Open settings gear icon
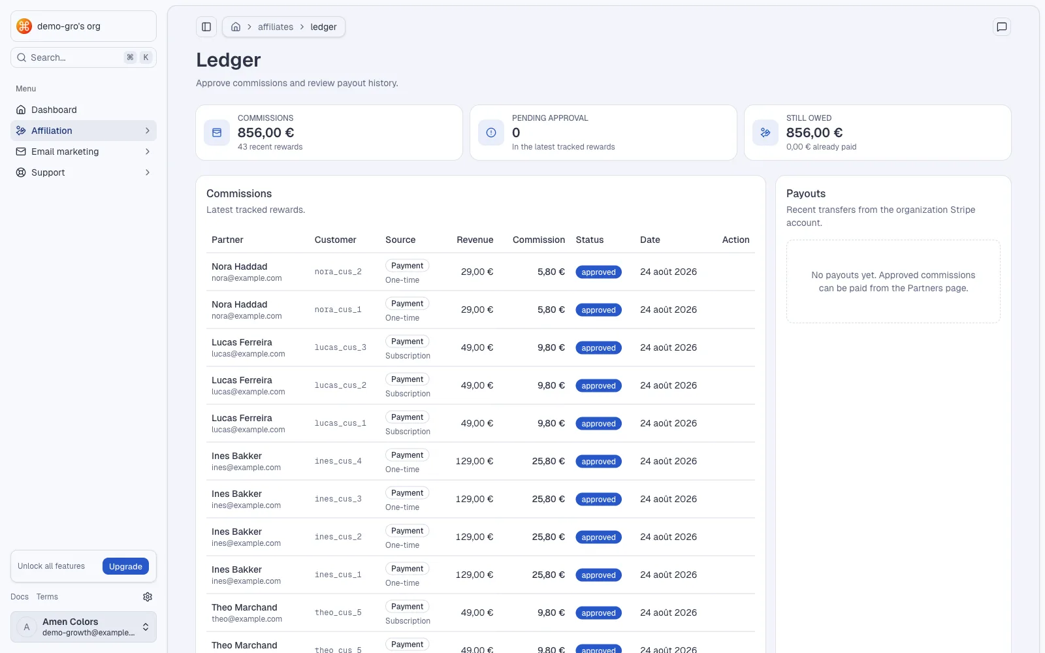 click(148, 597)
